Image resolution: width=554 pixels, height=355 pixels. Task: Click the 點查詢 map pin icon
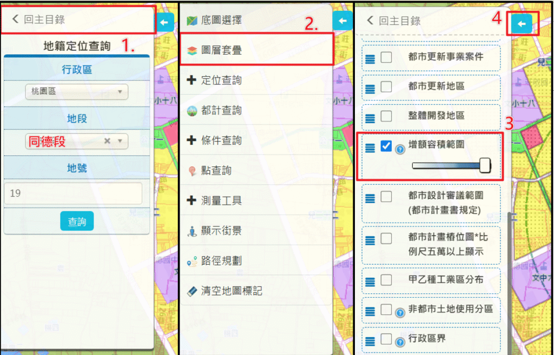192,171
